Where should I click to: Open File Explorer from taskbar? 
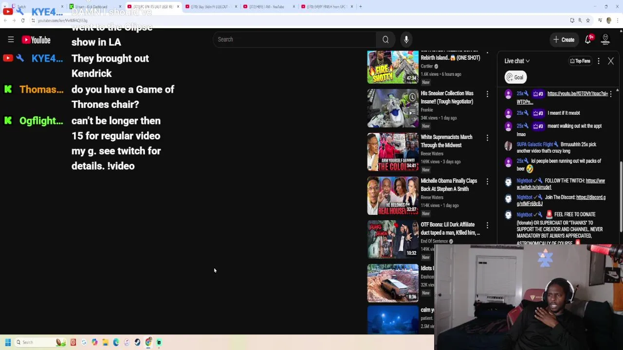pyautogui.click(x=105, y=342)
